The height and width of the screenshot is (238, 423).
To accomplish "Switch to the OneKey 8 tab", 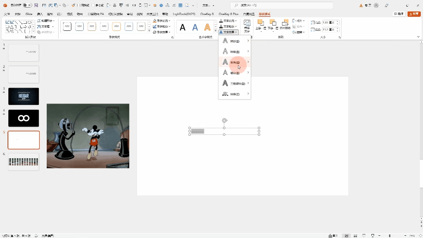I will 207,14.
